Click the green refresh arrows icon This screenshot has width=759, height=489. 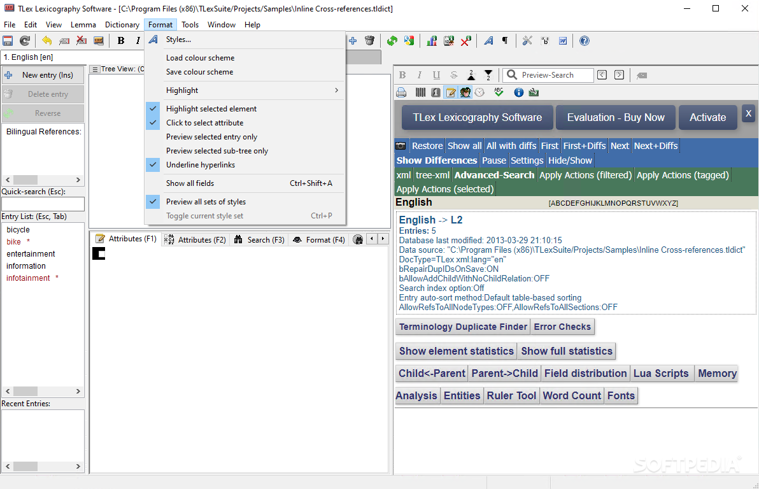click(392, 41)
